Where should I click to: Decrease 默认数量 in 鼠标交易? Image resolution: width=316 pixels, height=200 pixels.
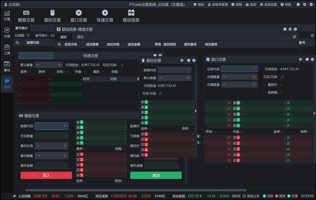pyautogui.click(x=161, y=78)
